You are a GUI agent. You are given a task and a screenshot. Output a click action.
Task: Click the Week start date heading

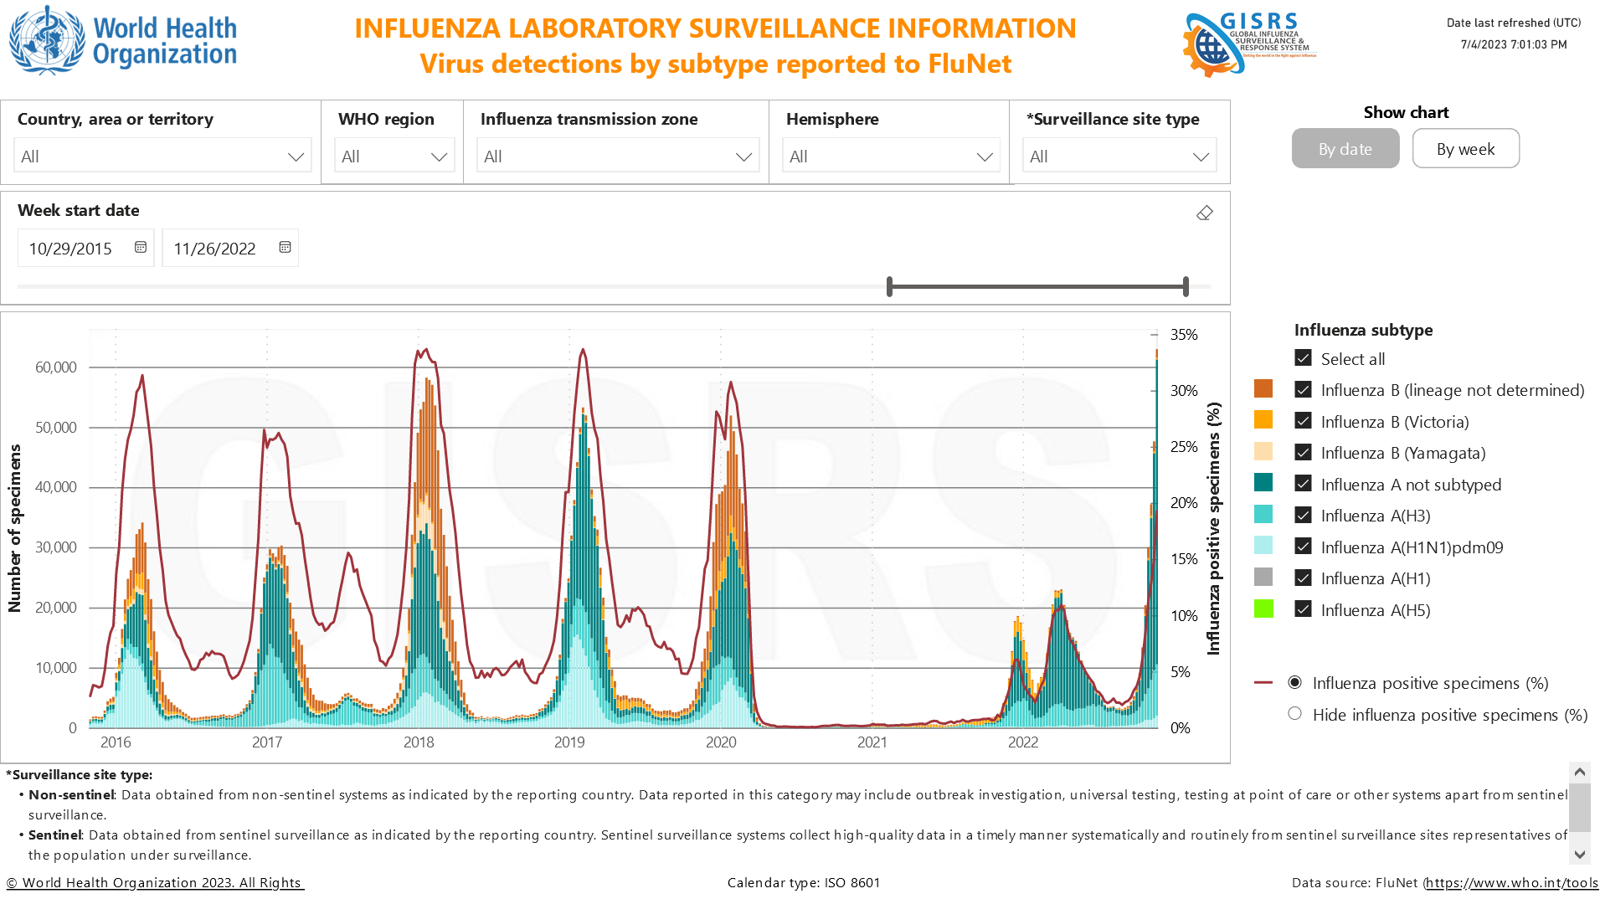click(x=79, y=211)
